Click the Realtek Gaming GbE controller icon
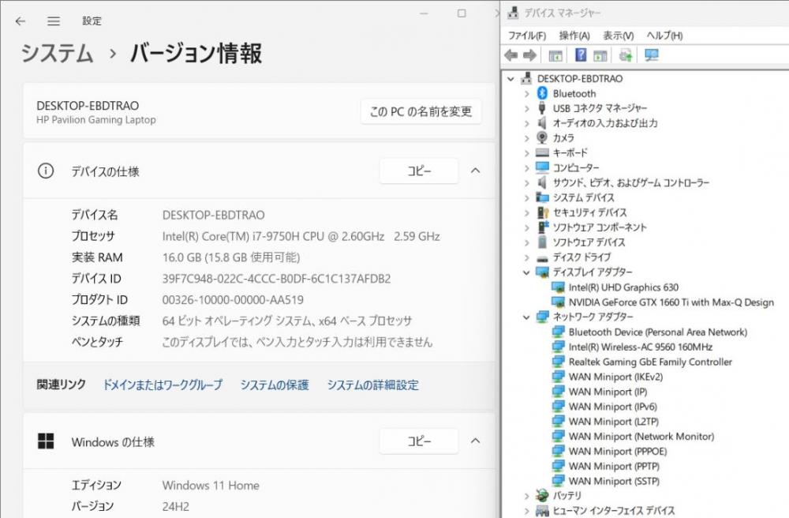789x518 pixels. point(558,362)
